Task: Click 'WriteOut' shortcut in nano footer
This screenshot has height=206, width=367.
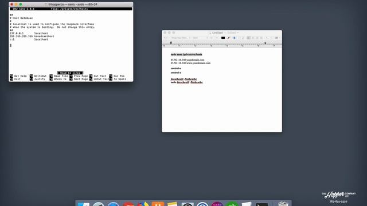Action: click(38, 76)
